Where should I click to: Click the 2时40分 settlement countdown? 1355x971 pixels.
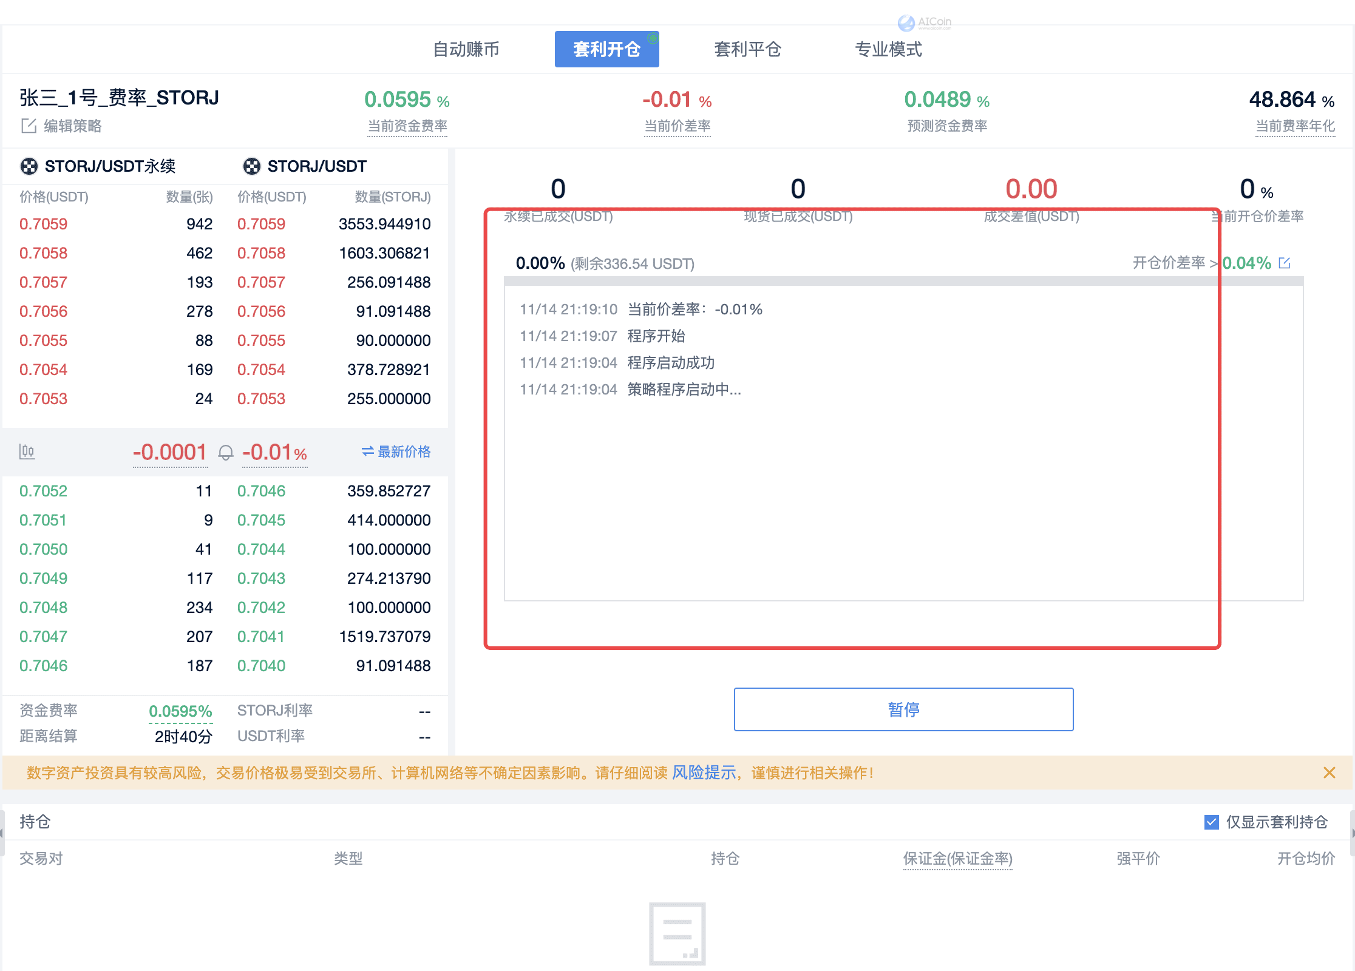click(183, 736)
